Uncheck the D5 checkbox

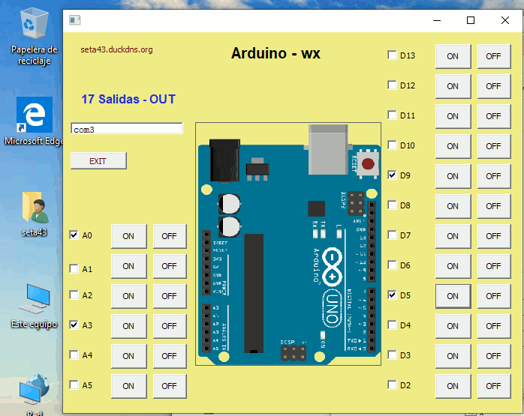click(x=392, y=295)
